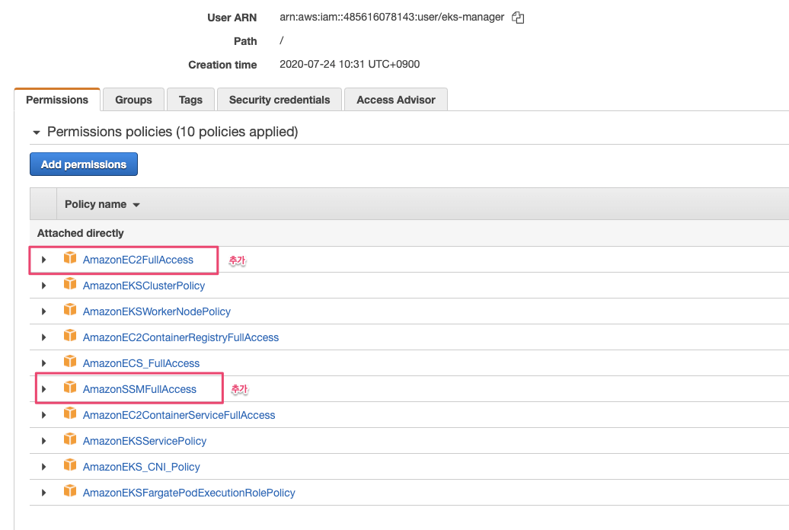Expand the AmazonEC2FullAccess policy row
Viewport: 789px width, 530px height.
tap(43, 260)
